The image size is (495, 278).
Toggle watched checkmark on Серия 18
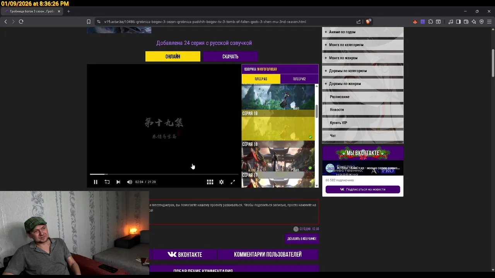pyautogui.click(x=310, y=168)
